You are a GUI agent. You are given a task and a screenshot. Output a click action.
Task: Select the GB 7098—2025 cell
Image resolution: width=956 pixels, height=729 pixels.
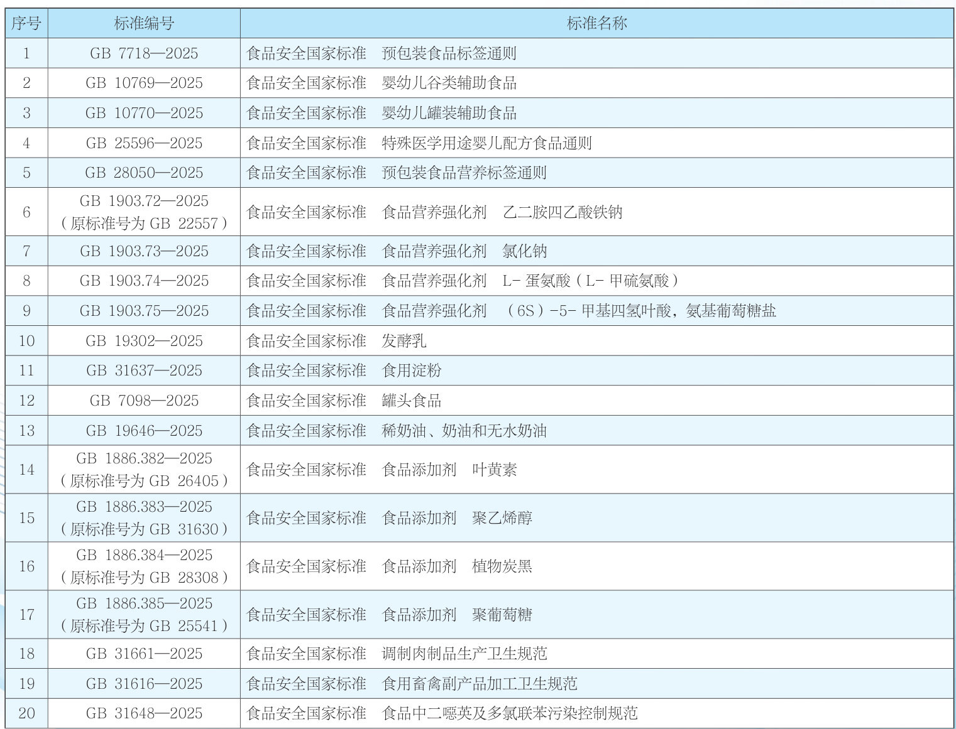[144, 401]
